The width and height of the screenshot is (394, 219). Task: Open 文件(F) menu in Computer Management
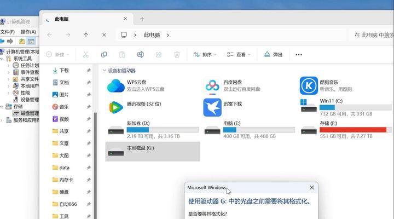(8, 32)
